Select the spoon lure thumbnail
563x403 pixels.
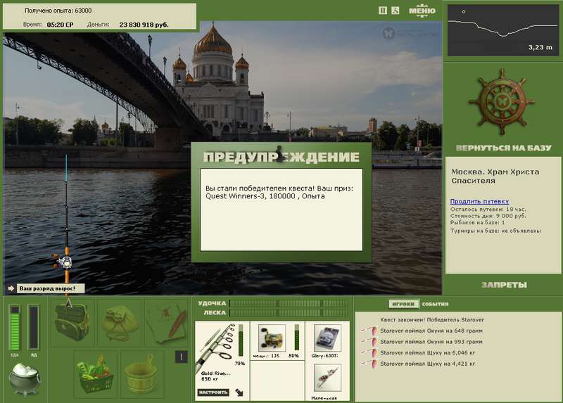pyautogui.click(x=327, y=378)
